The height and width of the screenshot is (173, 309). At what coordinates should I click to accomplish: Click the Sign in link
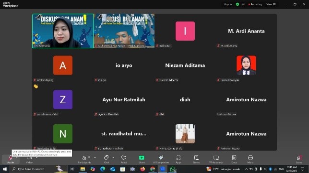point(228,4)
